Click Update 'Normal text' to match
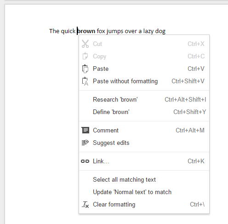 [144, 192]
